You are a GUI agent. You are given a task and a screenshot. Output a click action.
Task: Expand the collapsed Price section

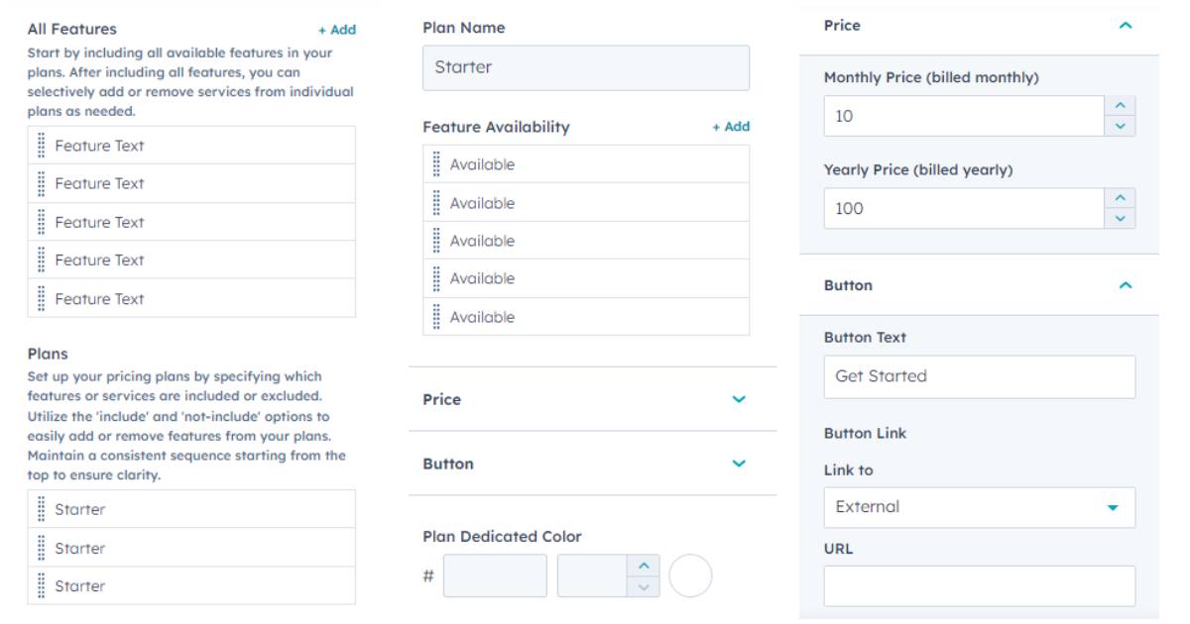(738, 399)
